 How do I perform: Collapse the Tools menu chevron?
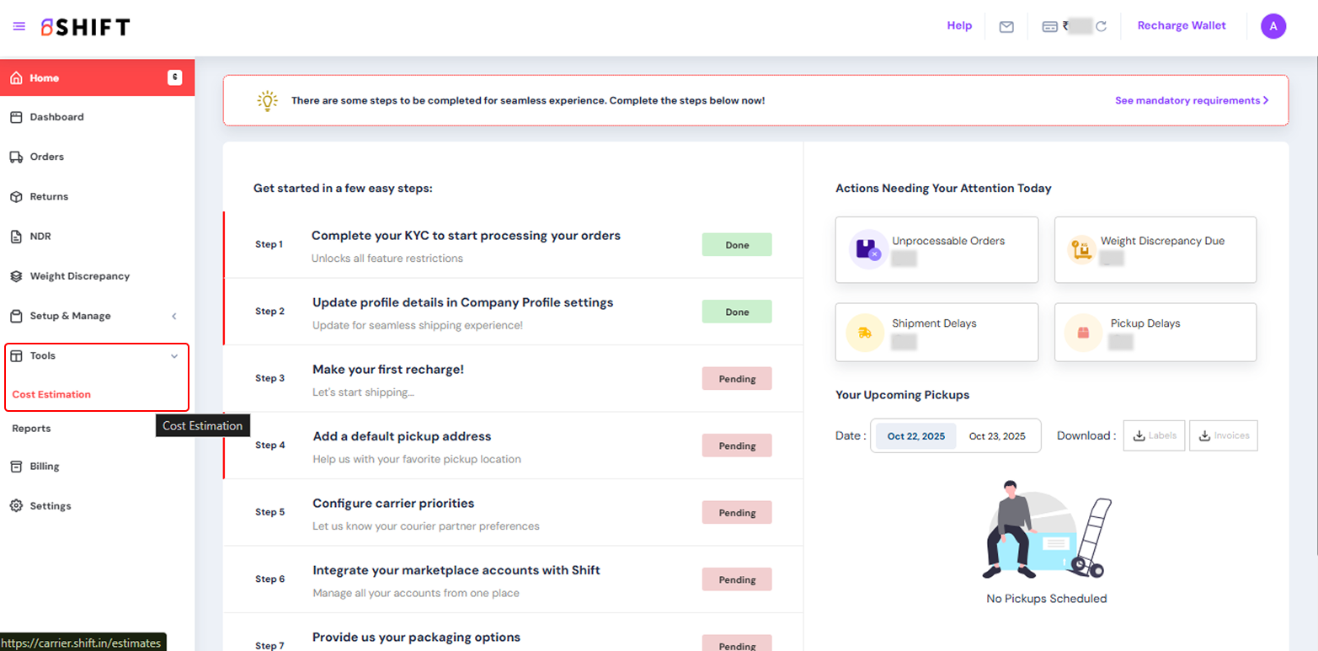pyautogui.click(x=174, y=356)
